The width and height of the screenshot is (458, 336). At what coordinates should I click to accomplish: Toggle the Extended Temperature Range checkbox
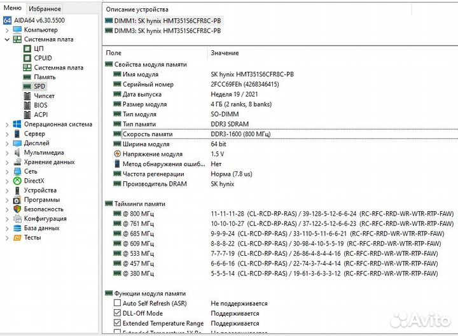(117, 323)
